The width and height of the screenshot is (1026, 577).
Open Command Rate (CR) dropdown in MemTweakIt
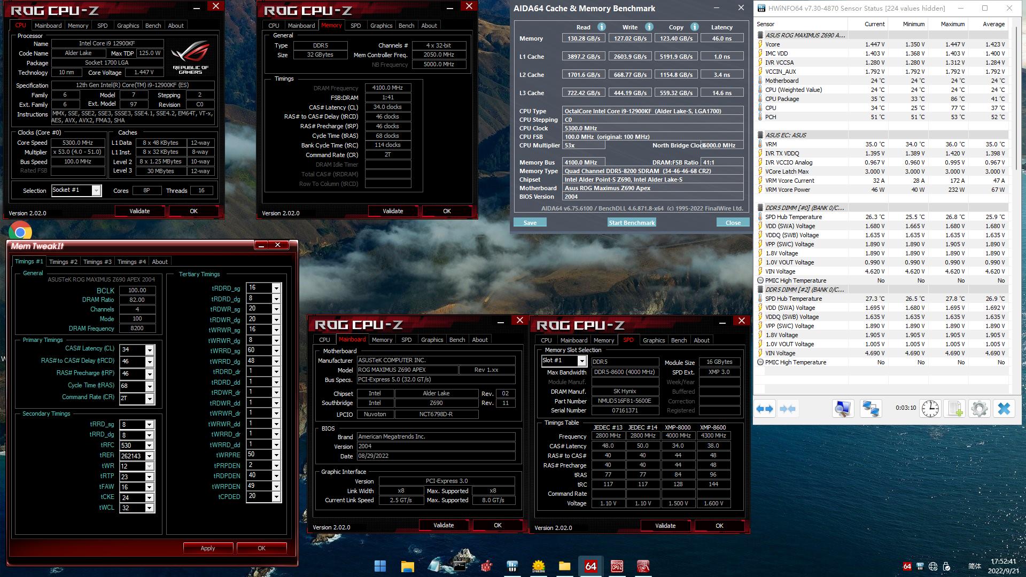tap(150, 399)
